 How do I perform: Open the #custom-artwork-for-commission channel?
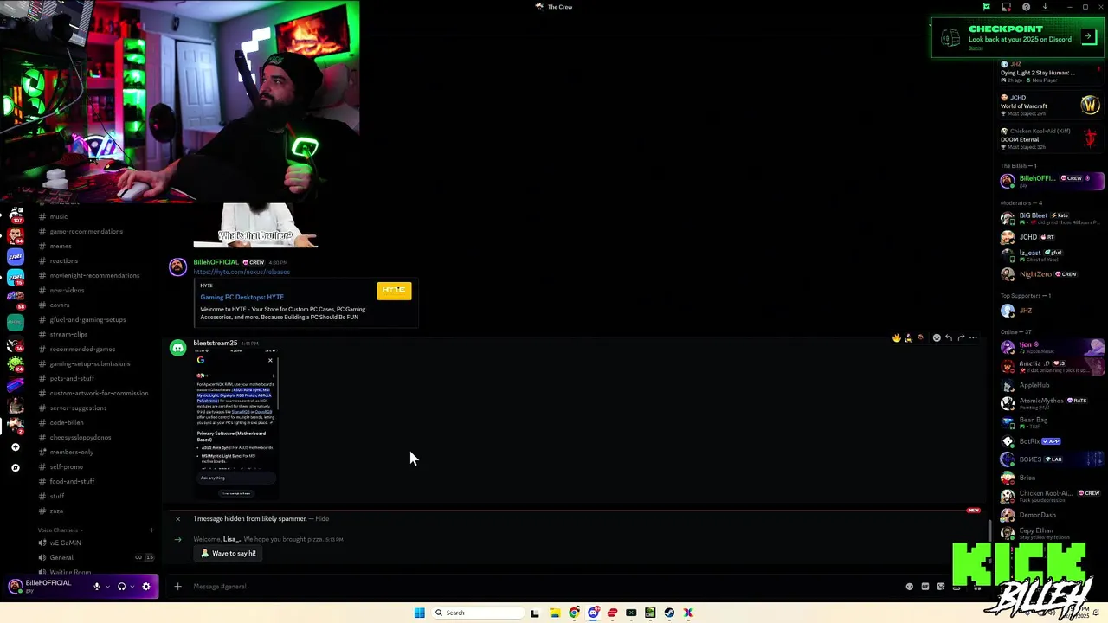(95, 393)
